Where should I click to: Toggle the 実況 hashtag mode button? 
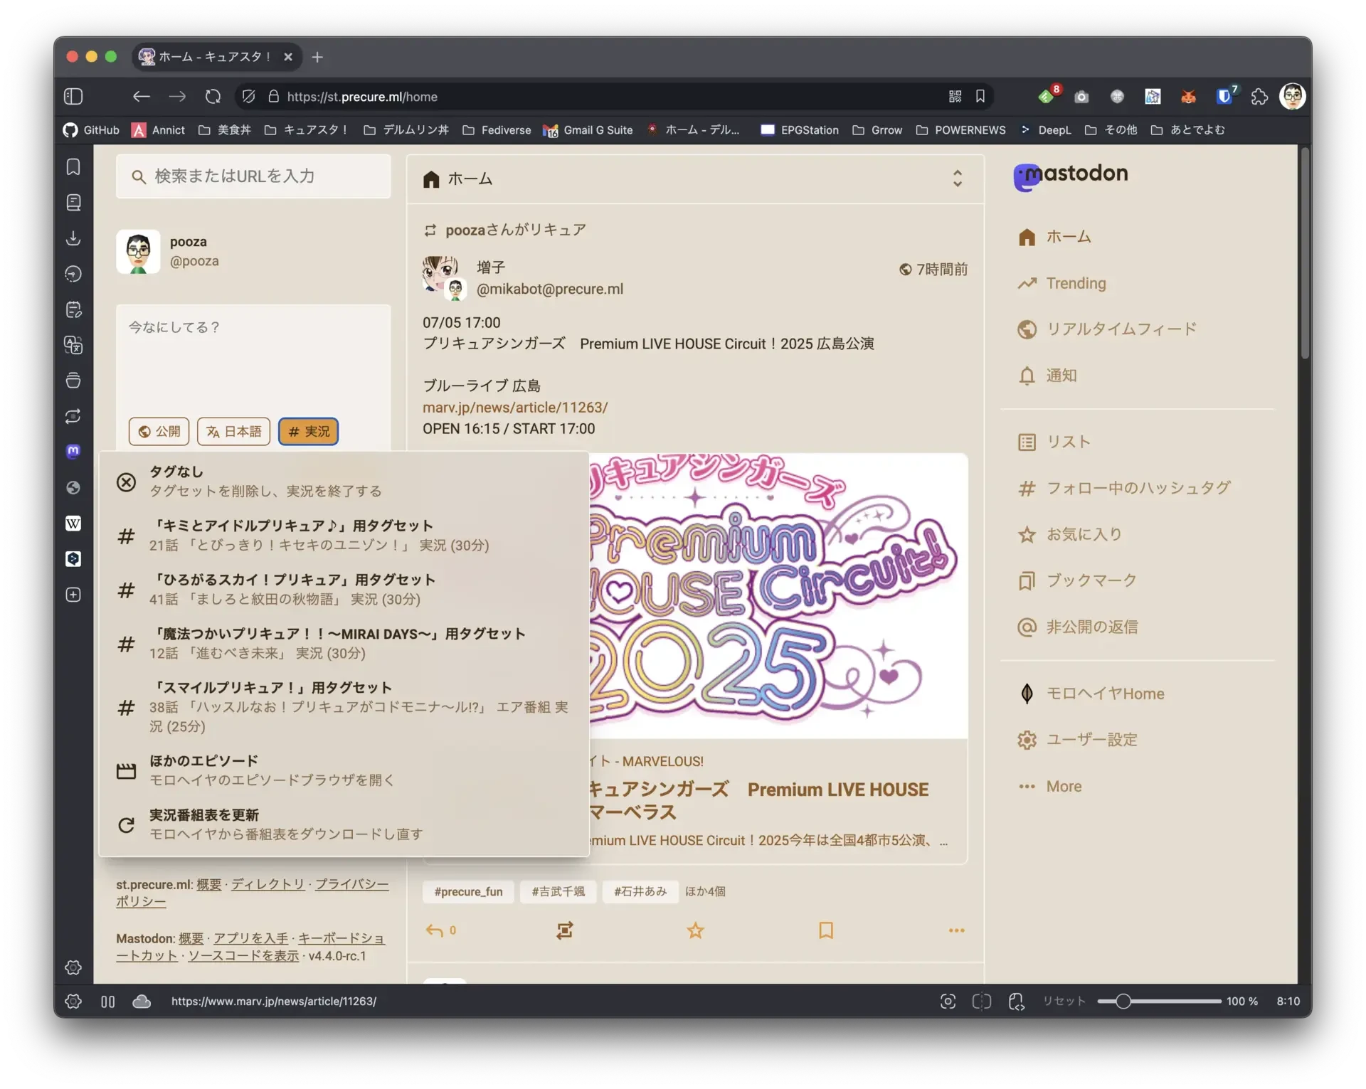coord(309,431)
